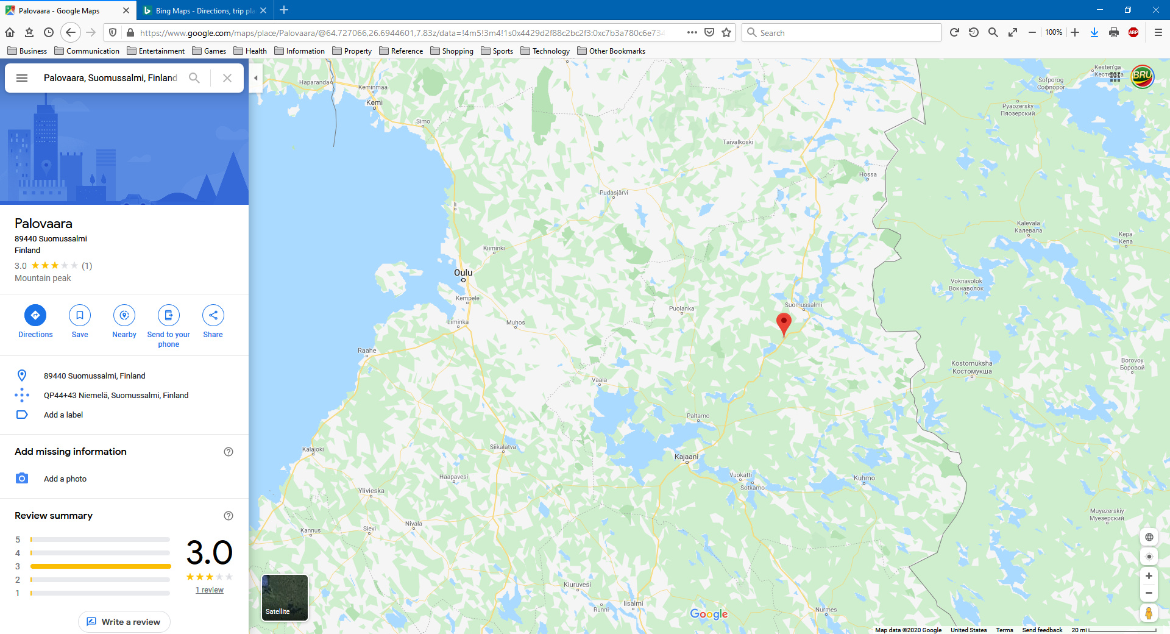Clear the Palovaara search box
The width and height of the screenshot is (1170, 634).
click(x=227, y=78)
